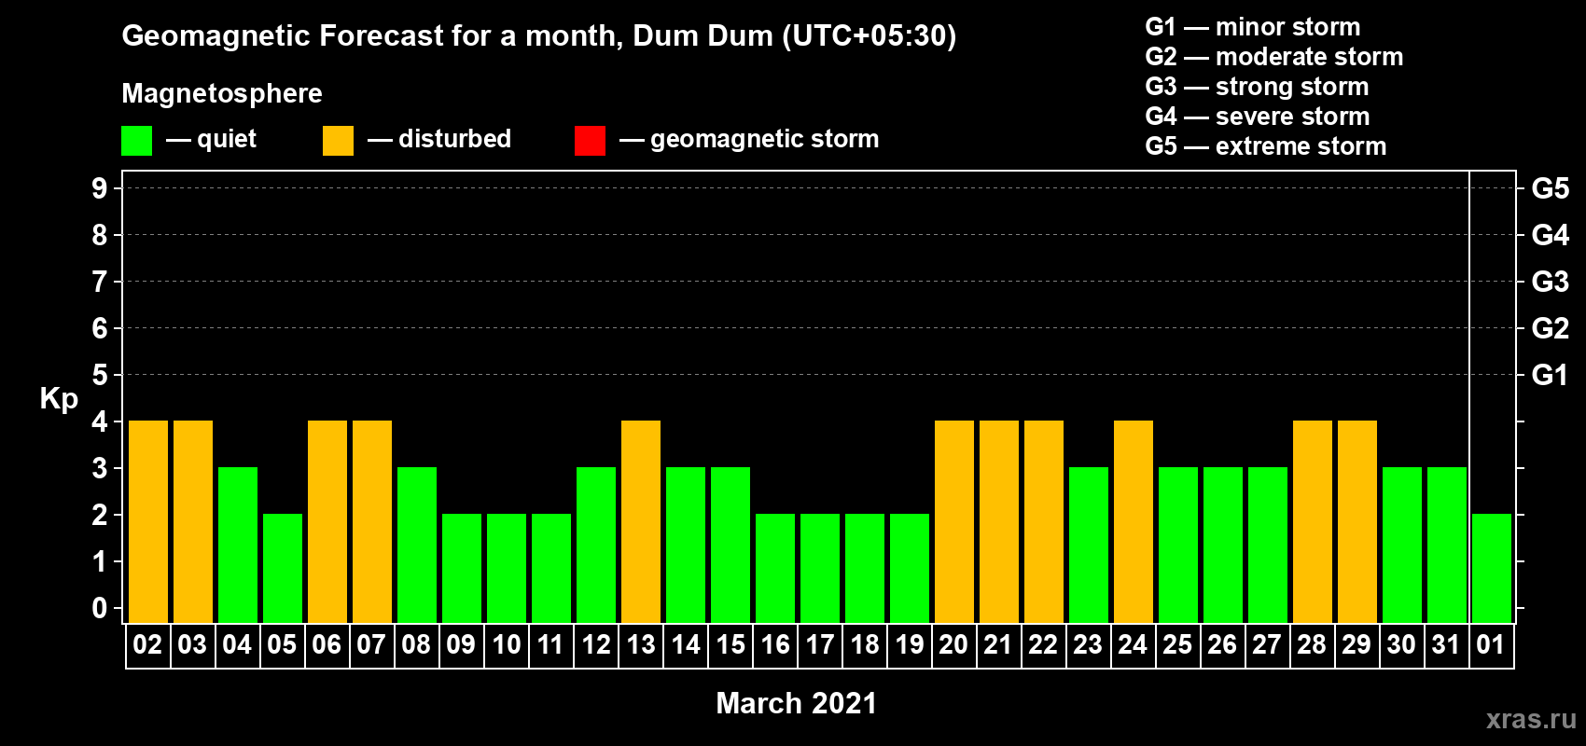Click the 'G4 — severe storm' legend line
The height and width of the screenshot is (746, 1586).
pos(1258,117)
